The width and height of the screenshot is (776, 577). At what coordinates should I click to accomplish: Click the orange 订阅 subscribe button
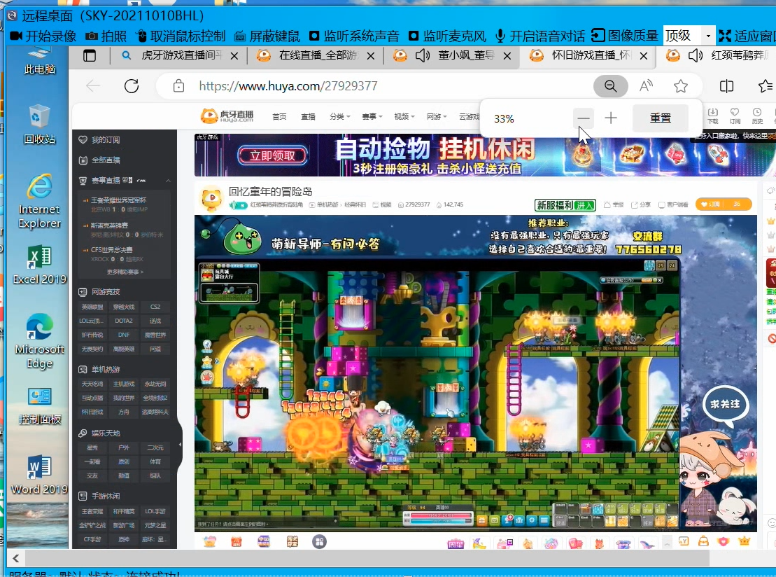point(714,204)
